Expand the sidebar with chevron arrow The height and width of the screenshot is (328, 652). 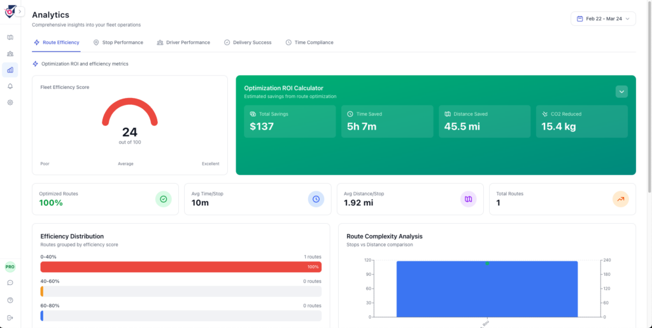pos(20,11)
